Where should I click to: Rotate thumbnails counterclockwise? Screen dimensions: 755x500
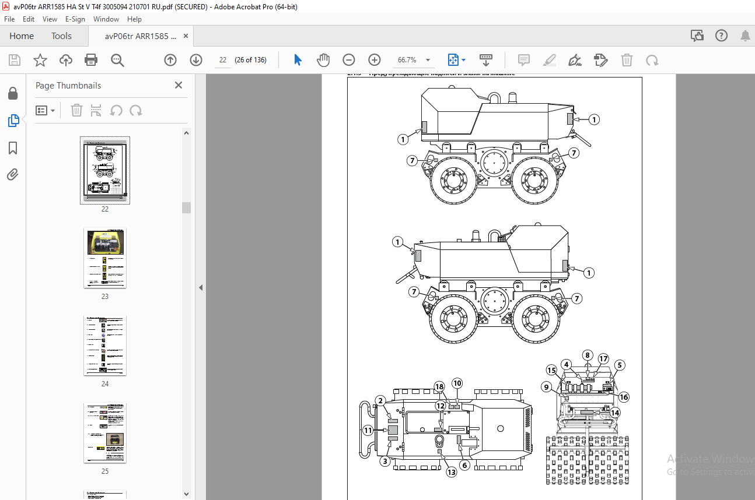tap(116, 110)
